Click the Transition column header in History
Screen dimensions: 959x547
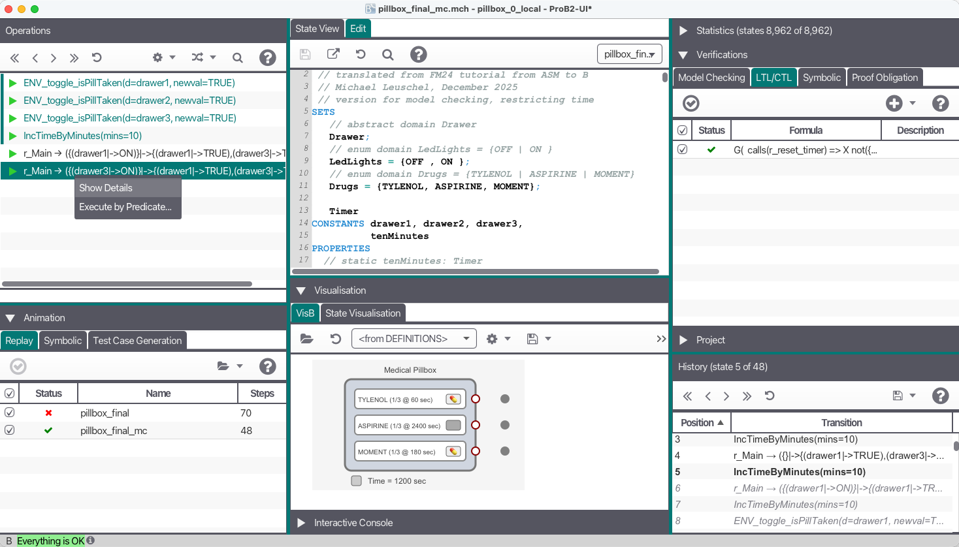(841, 423)
